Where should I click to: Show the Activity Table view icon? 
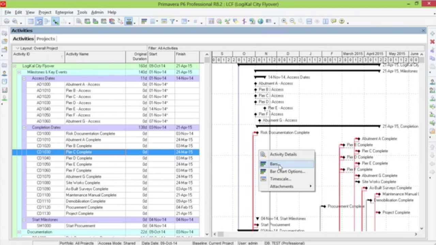pyautogui.click(x=31, y=21)
